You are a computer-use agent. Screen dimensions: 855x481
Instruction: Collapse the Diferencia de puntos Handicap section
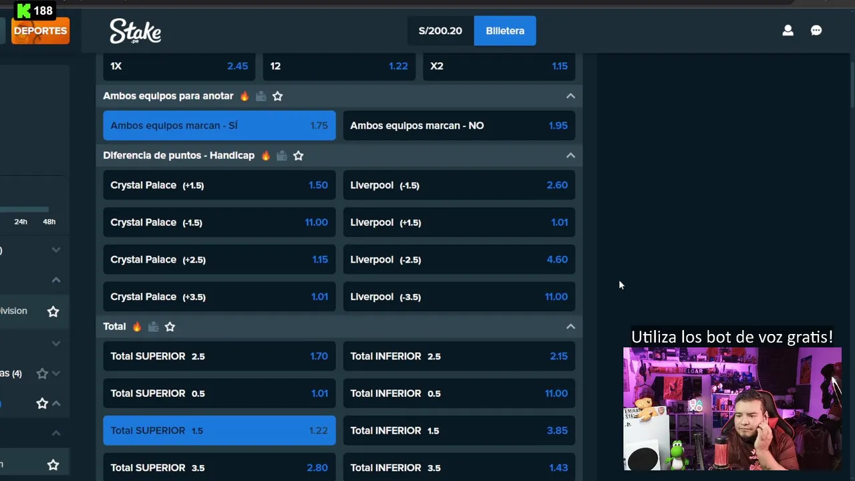point(570,156)
